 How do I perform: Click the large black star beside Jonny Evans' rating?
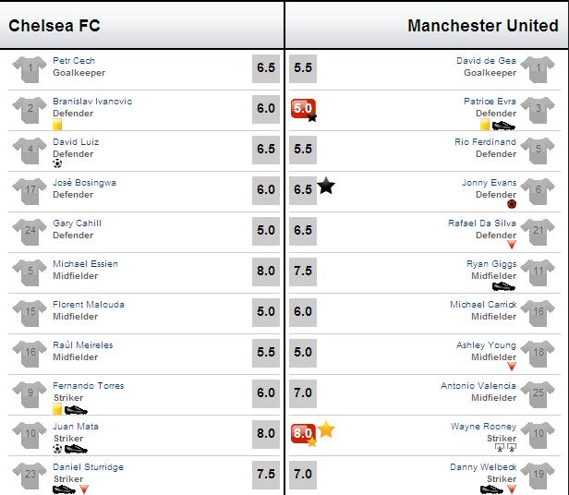(326, 186)
